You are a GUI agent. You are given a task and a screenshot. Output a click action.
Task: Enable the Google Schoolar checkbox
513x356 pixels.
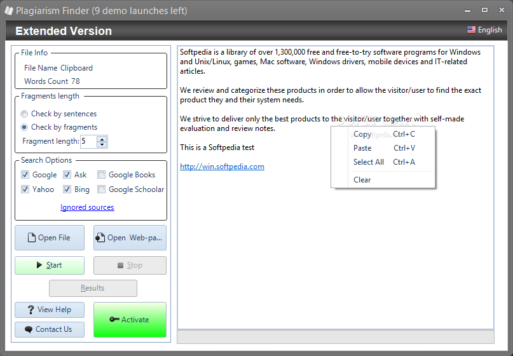[x=102, y=189]
